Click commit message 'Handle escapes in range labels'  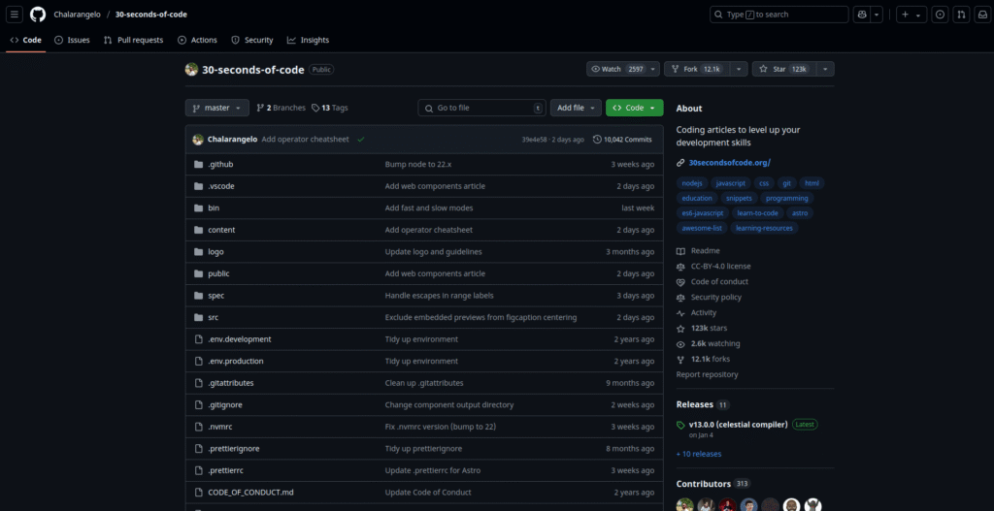click(440, 296)
